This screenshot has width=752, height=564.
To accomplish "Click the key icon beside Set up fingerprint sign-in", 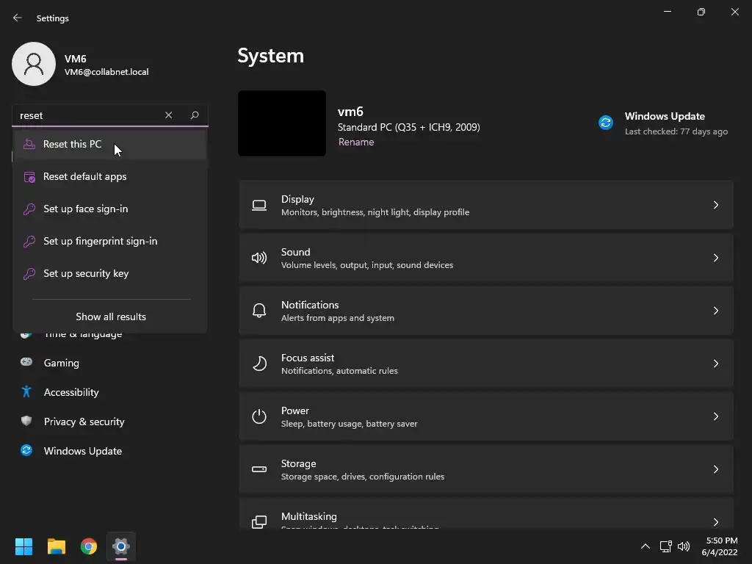I will 29,241.
